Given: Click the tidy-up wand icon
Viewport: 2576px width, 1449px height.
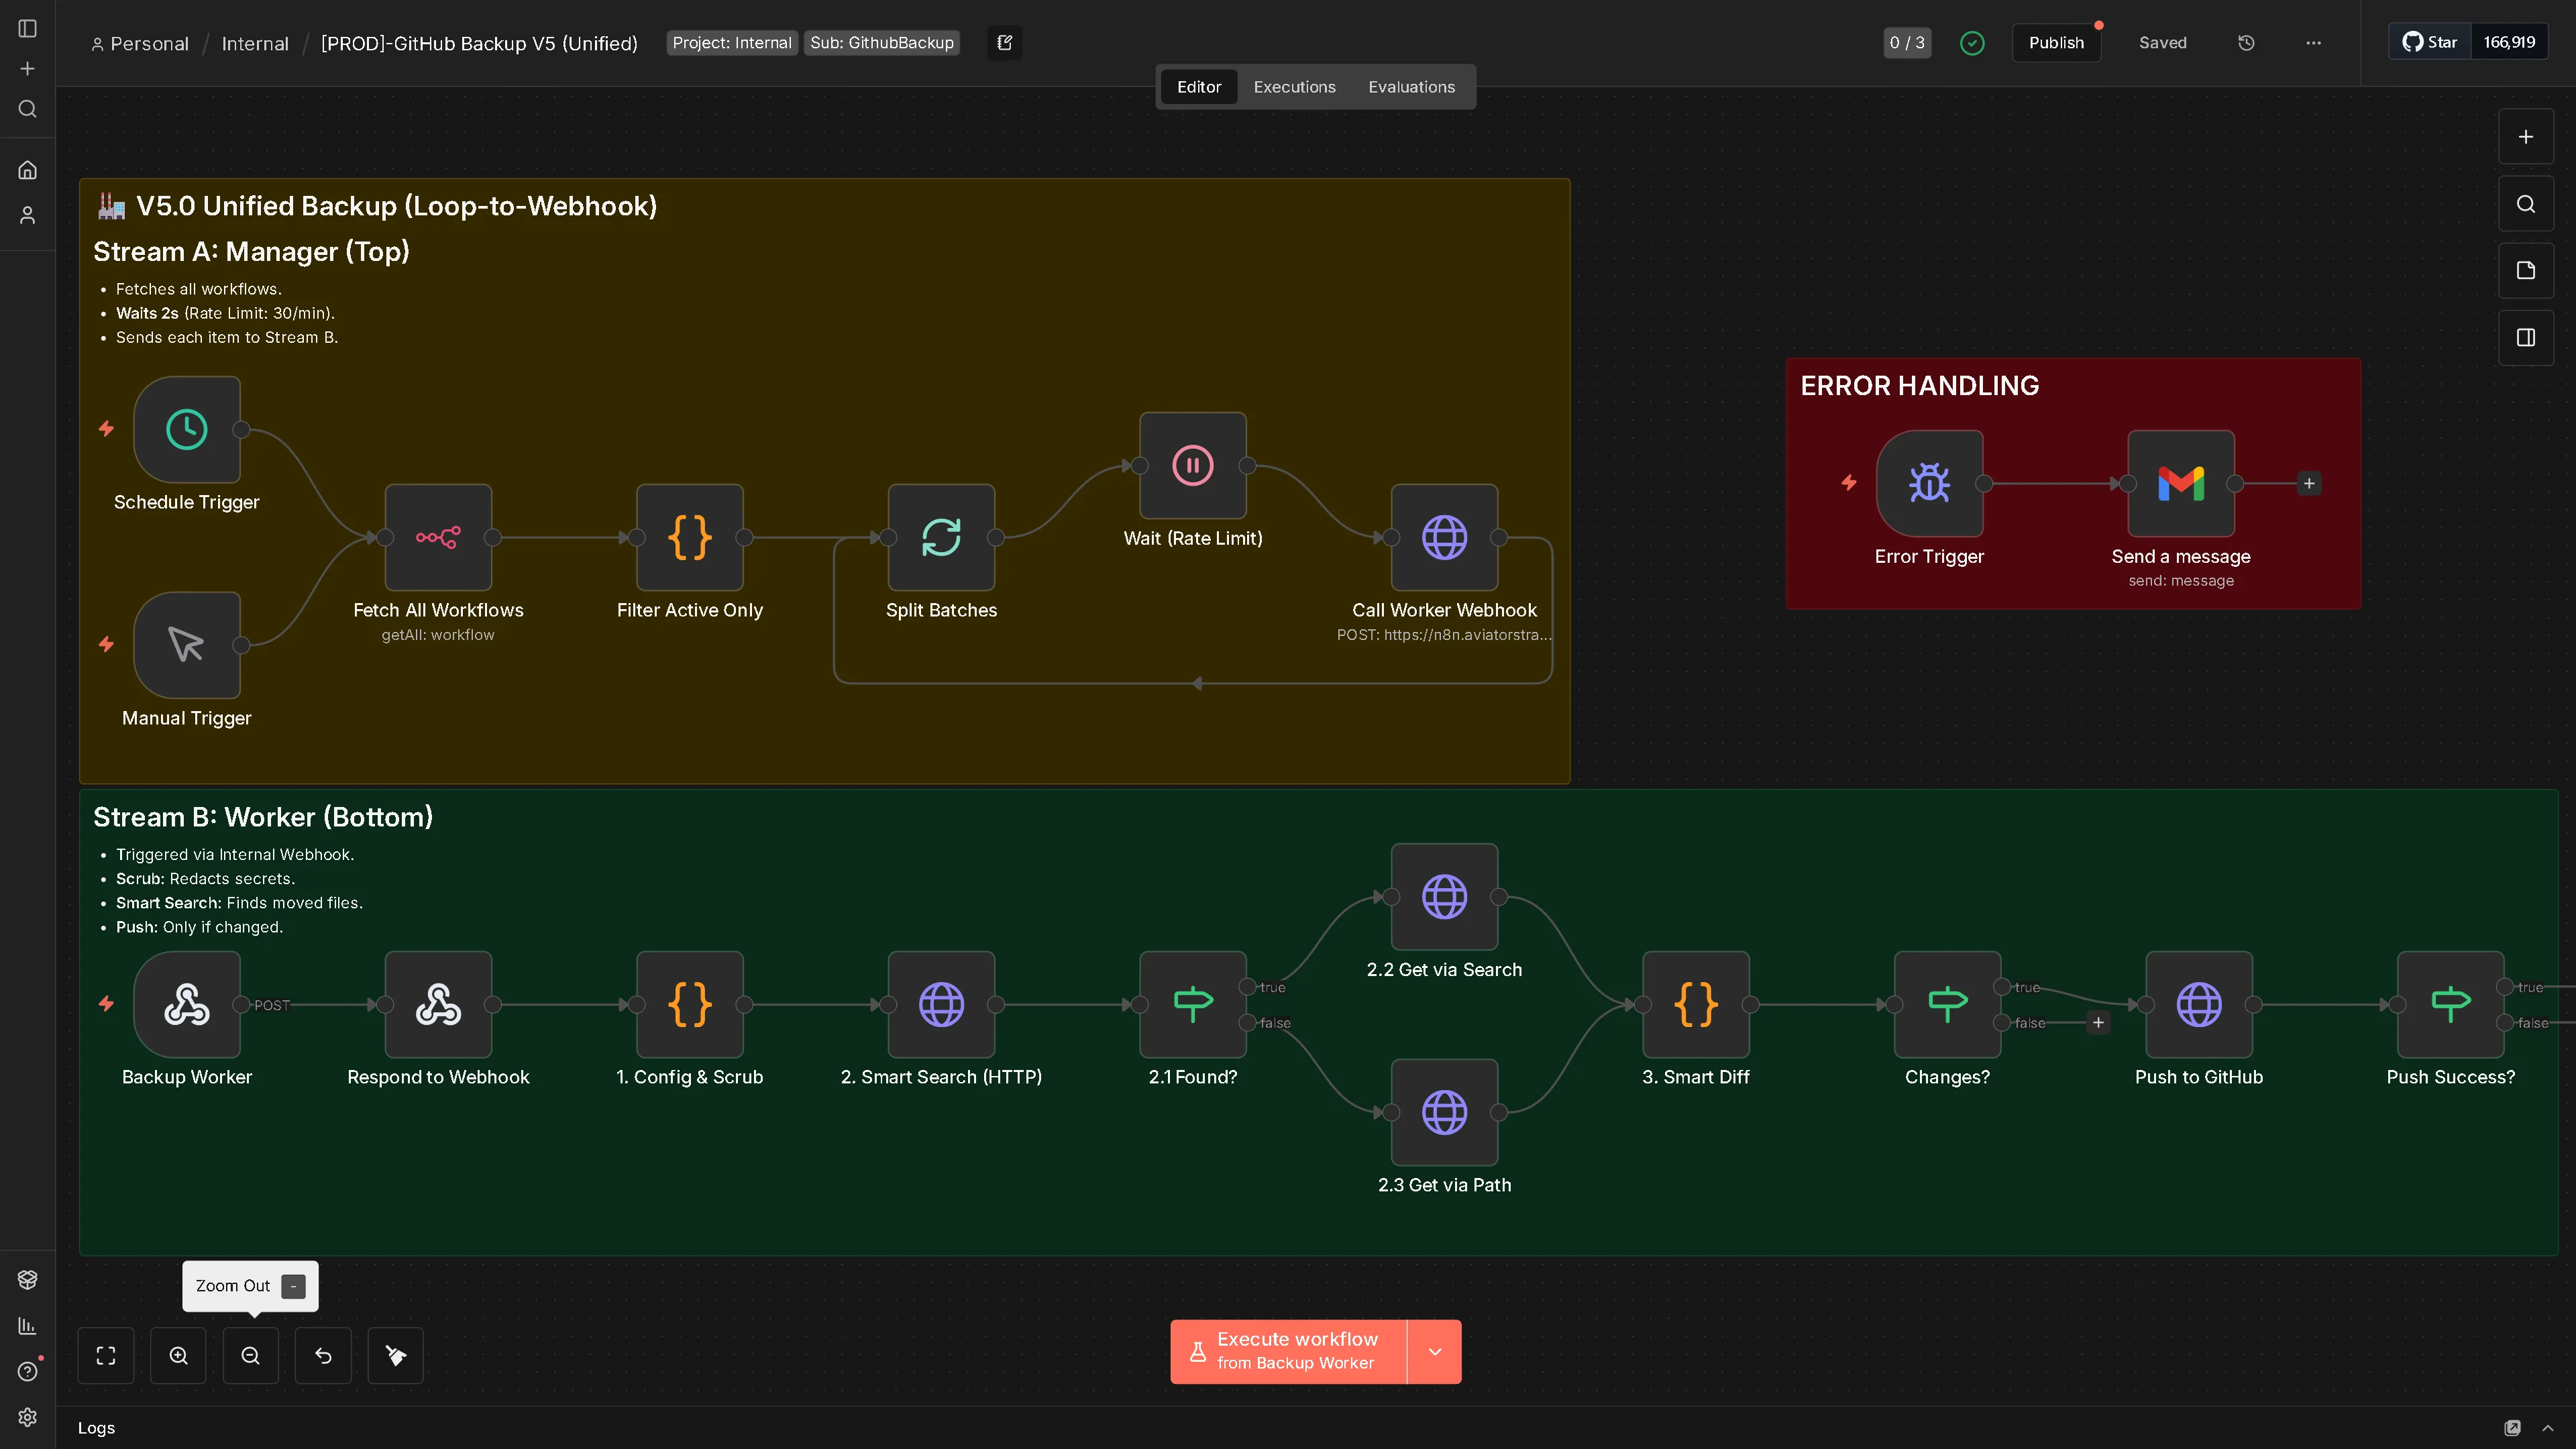Looking at the screenshot, I should pos(395,1355).
